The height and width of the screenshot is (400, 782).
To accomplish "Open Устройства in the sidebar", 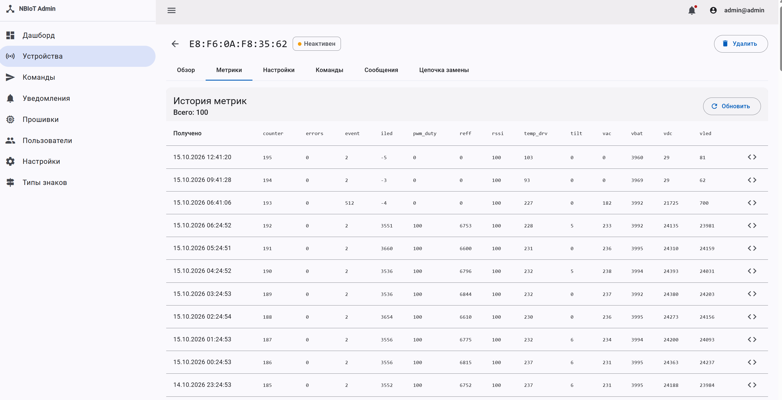I will 78,56.
